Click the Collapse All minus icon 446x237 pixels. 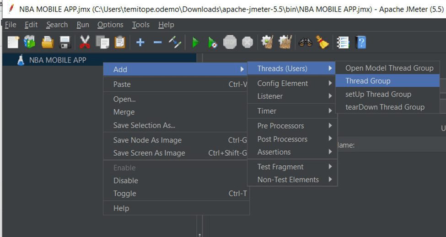point(157,42)
